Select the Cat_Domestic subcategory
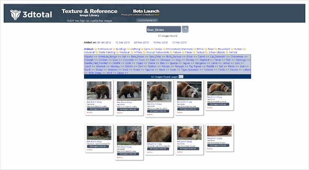Screen dimensions: 309x170 pyautogui.click(x=218, y=56)
